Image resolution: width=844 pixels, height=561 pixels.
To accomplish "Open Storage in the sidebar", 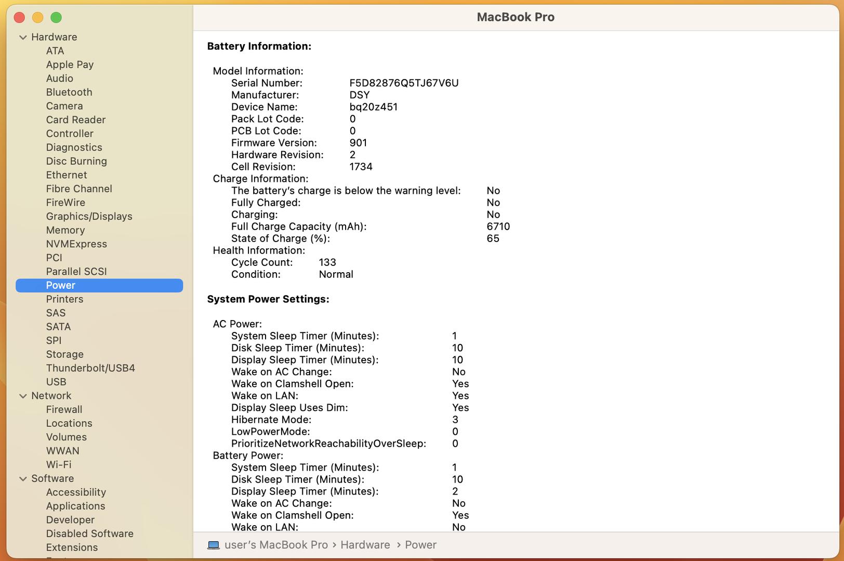I will point(64,354).
